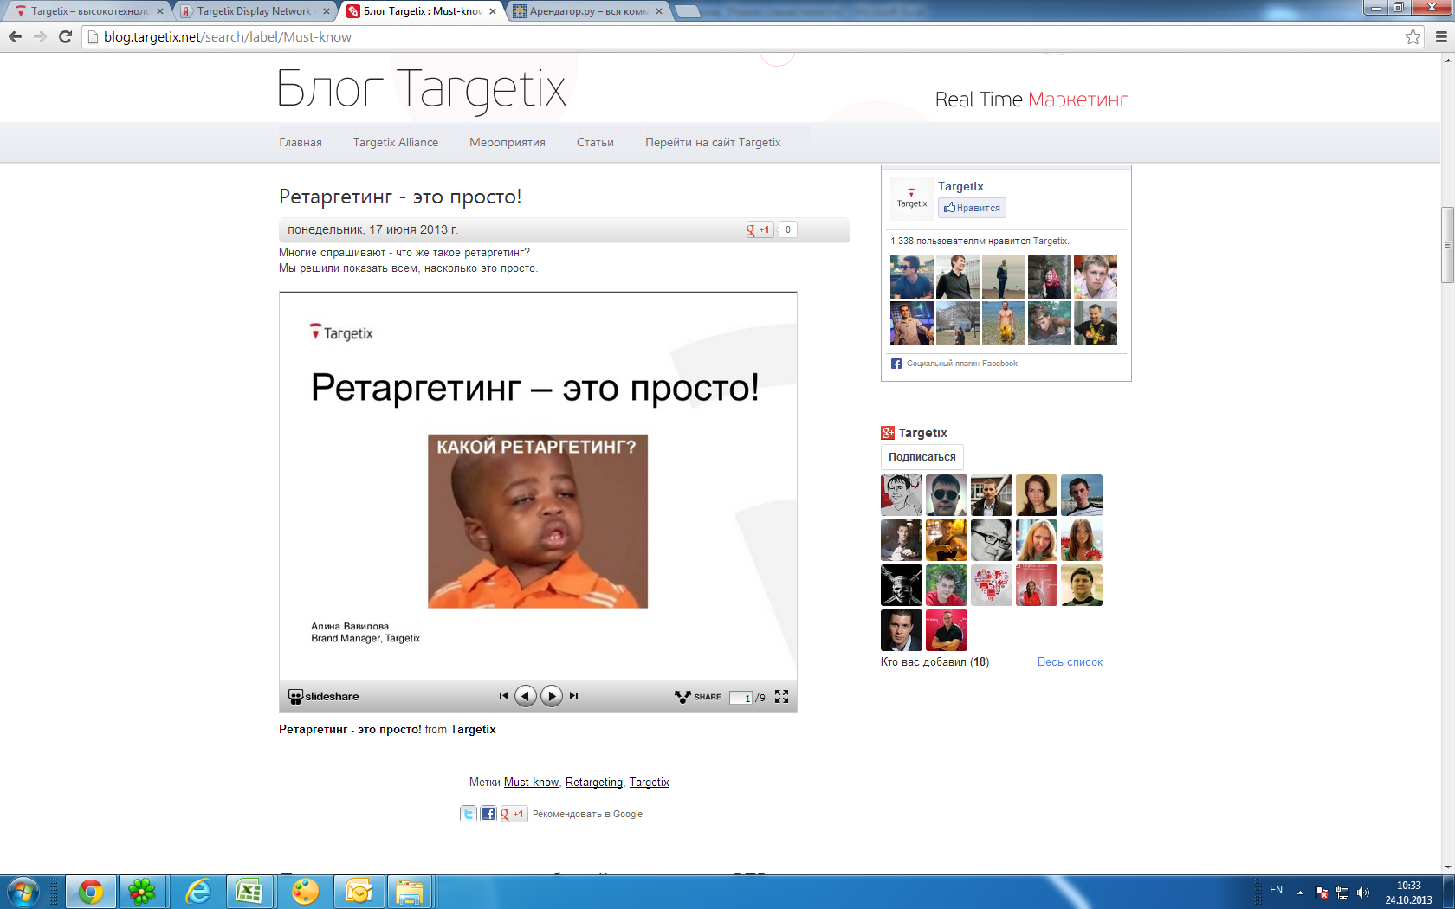This screenshot has height=909, width=1455.
Task: Go back to the previous page in Chrome
Action: pos(15,37)
